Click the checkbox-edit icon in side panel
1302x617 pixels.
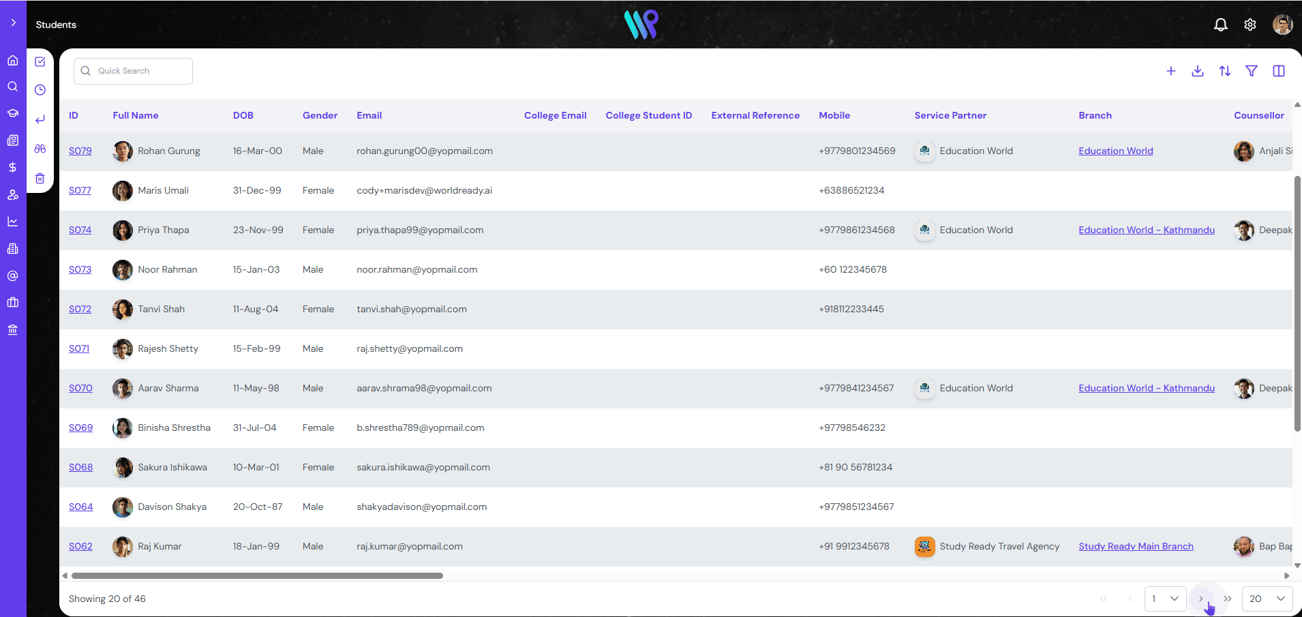click(40, 62)
